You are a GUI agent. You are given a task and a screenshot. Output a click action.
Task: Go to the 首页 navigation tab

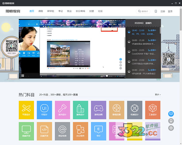(32, 11)
